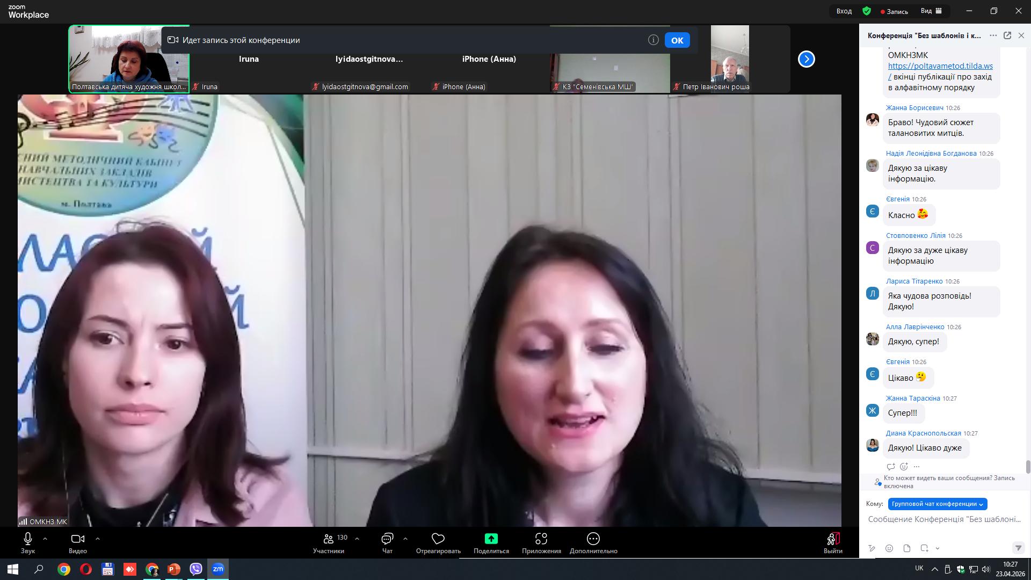The width and height of the screenshot is (1031, 580).
Task: Toggle the camera video button
Action: (x=77, y=539)
